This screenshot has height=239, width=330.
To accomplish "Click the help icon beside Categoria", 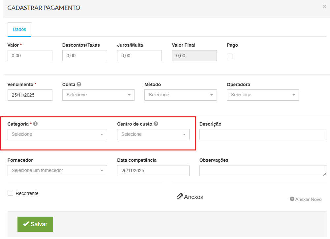I will click(x=35, y=124).
